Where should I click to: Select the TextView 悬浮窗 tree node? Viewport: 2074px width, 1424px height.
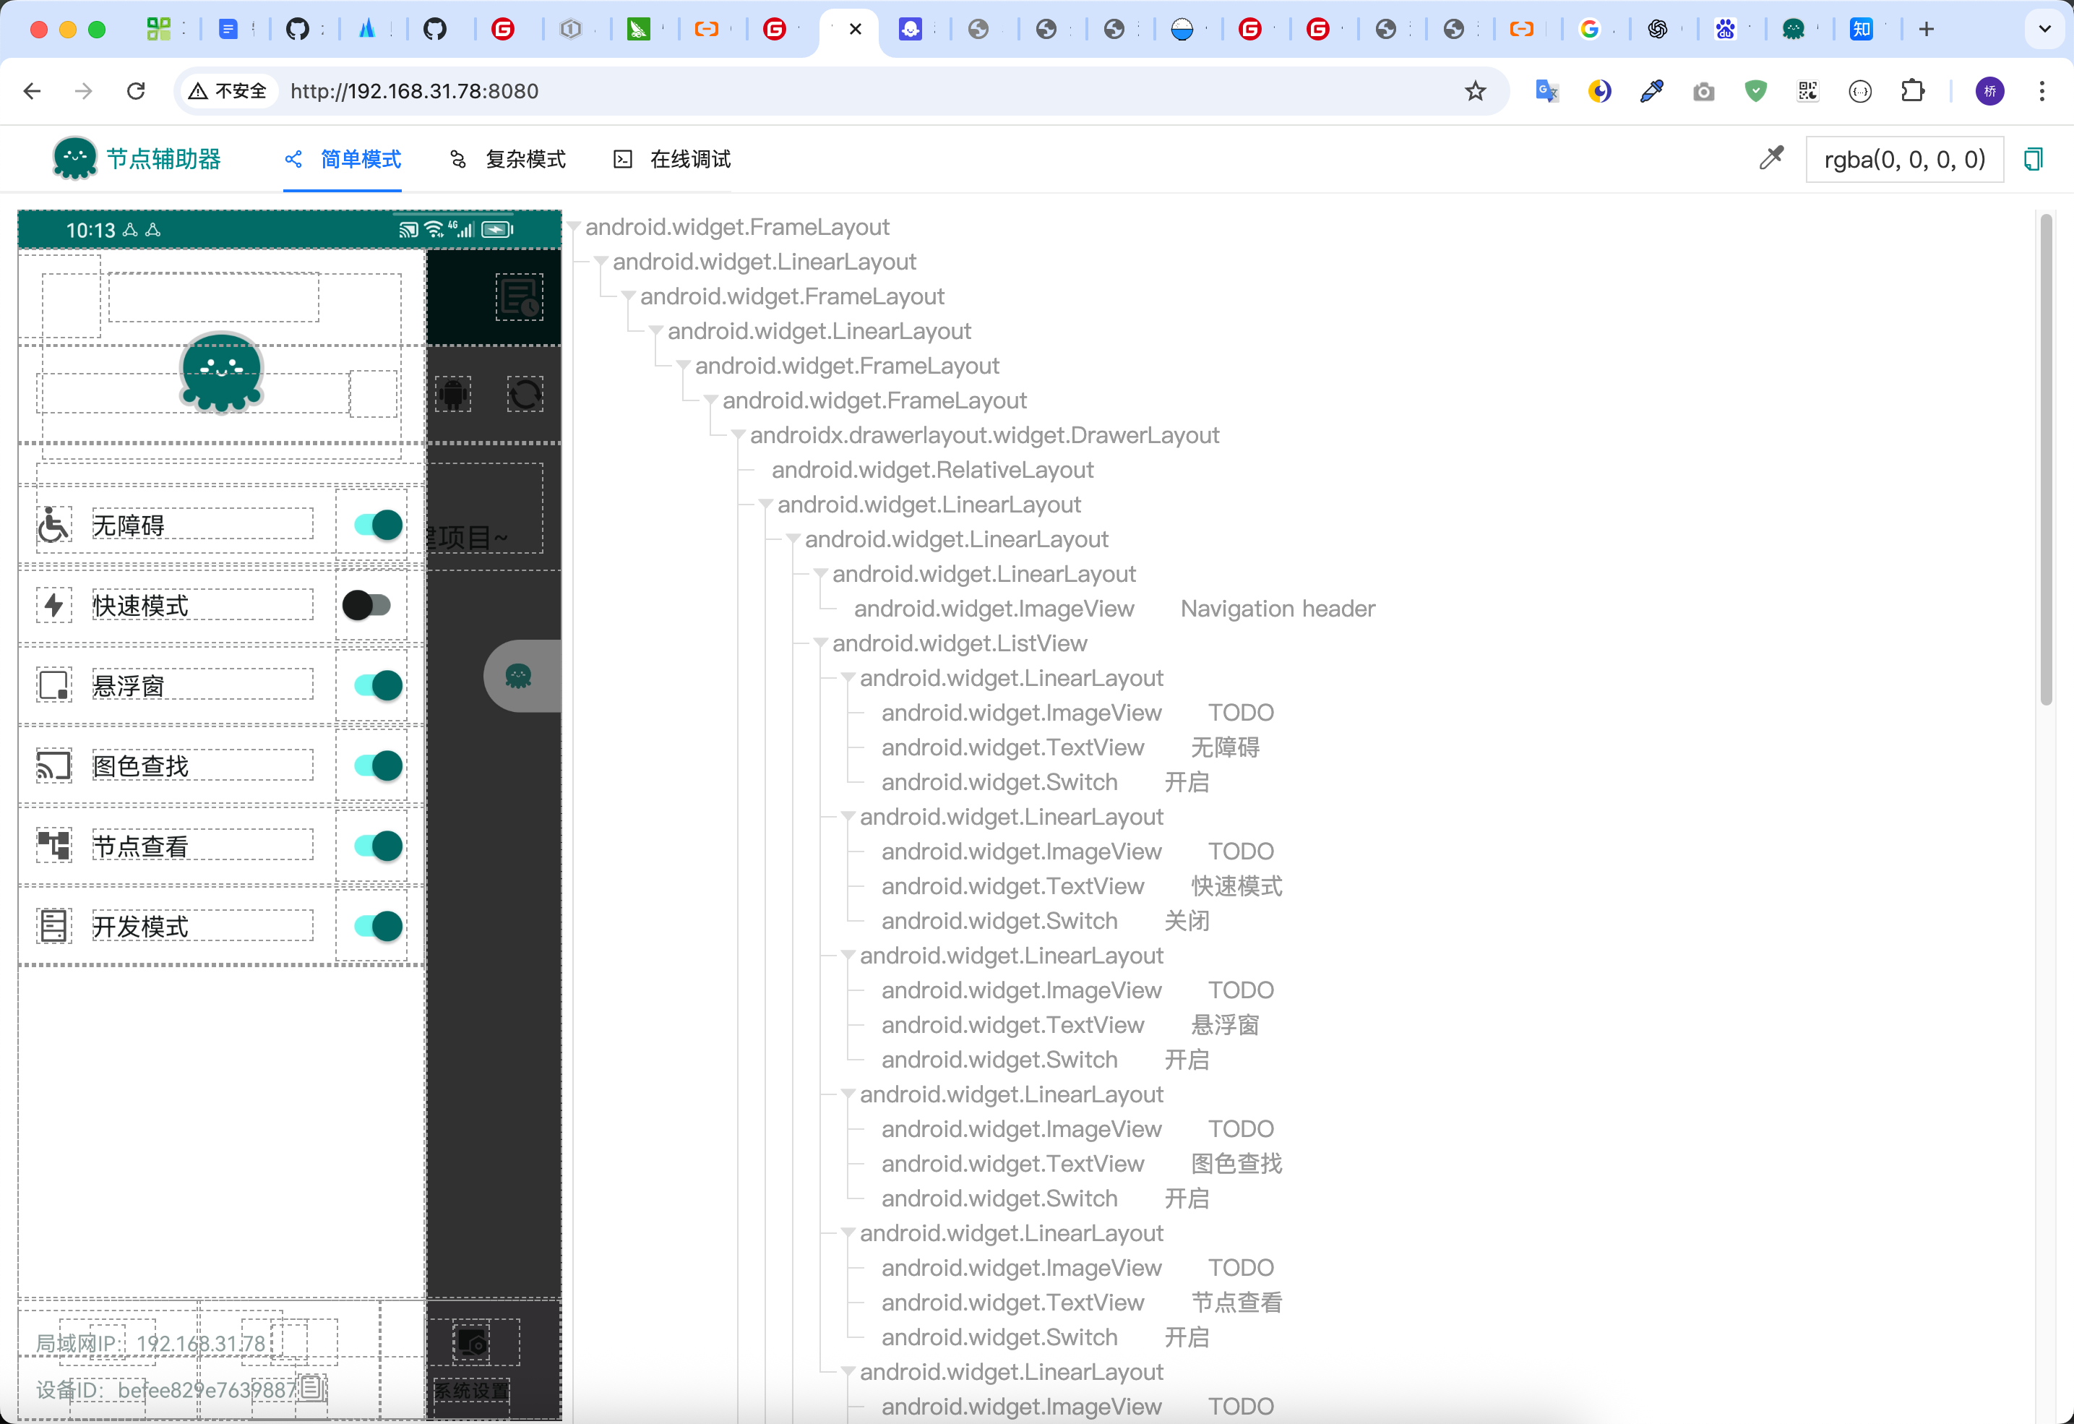[1071, 1026]
